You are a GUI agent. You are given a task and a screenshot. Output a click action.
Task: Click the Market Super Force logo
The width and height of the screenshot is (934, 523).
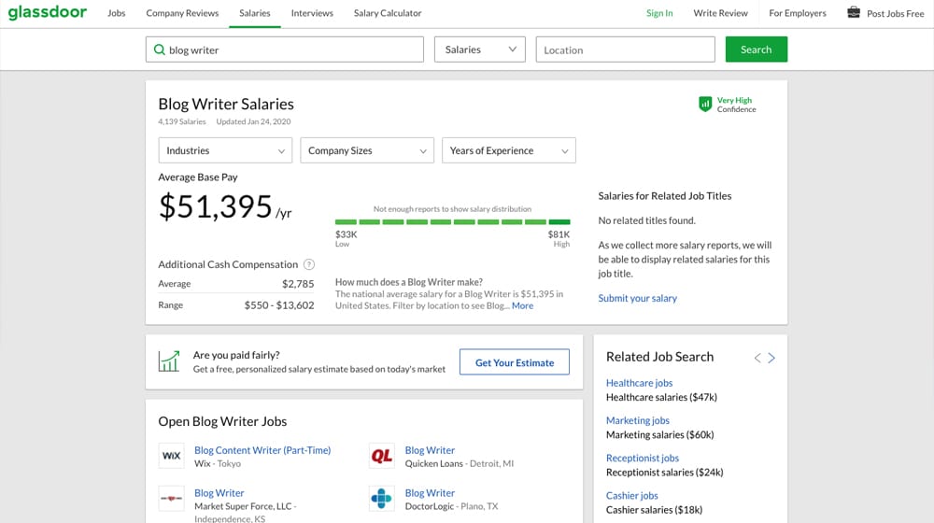tap(171, 499)
